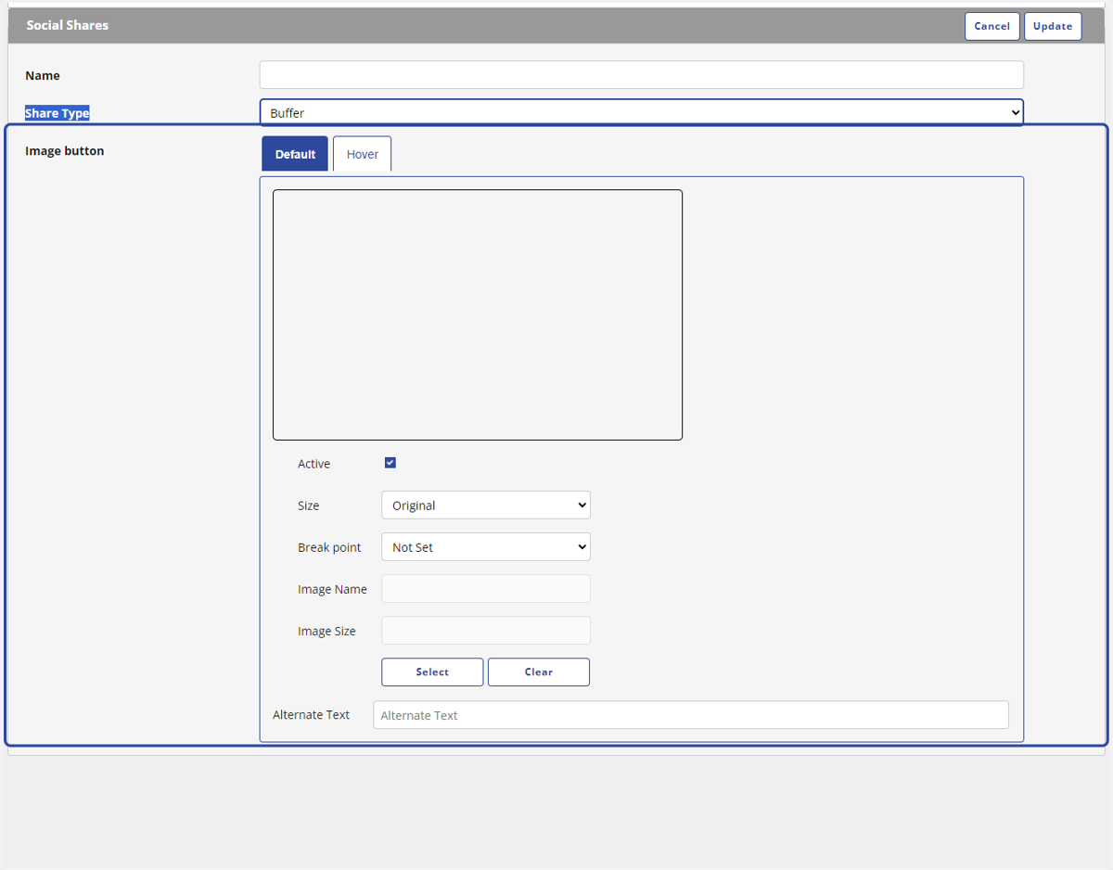
Task: Click the empty image preview box
Action: pos(478,314)
